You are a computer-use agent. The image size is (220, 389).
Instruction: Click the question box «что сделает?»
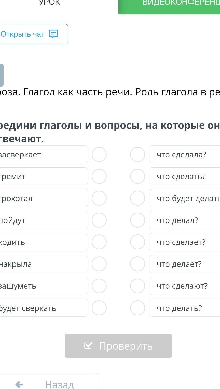185,242
